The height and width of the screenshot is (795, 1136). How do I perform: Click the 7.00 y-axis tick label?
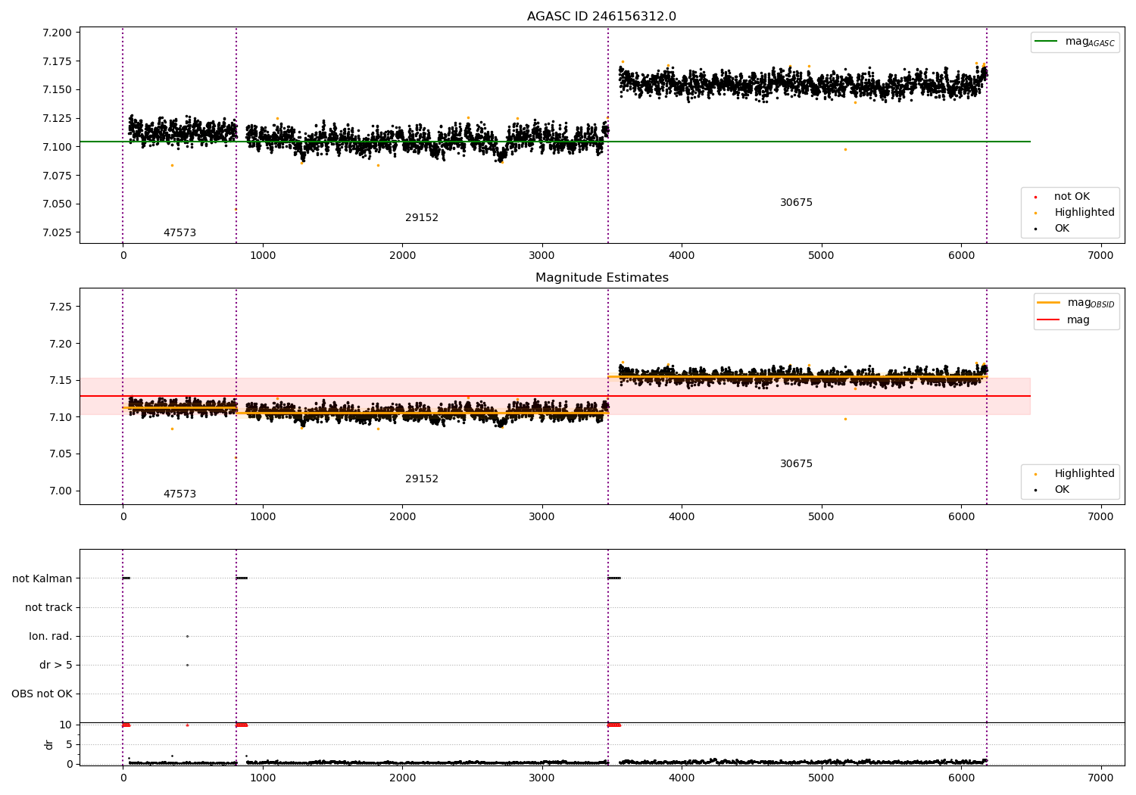pyautogui.click(x=60, y=491)
